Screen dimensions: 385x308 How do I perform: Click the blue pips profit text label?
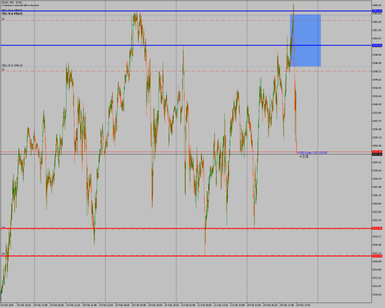click(x=312, y=153)
